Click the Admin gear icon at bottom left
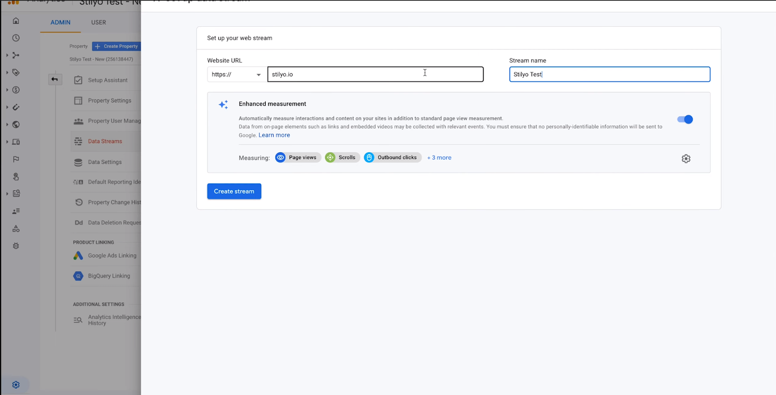The width and height of the screenshot is (776, 395). coord(16,385)
